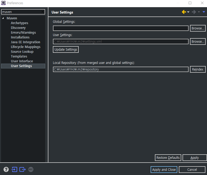Open the forward history dropdown arrow

199,12
